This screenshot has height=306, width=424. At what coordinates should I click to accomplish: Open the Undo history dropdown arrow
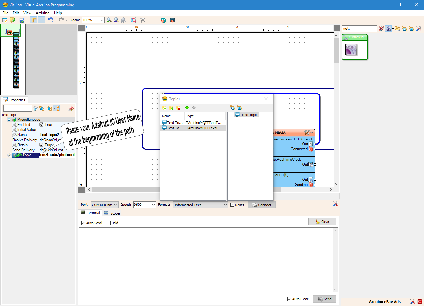55,20
